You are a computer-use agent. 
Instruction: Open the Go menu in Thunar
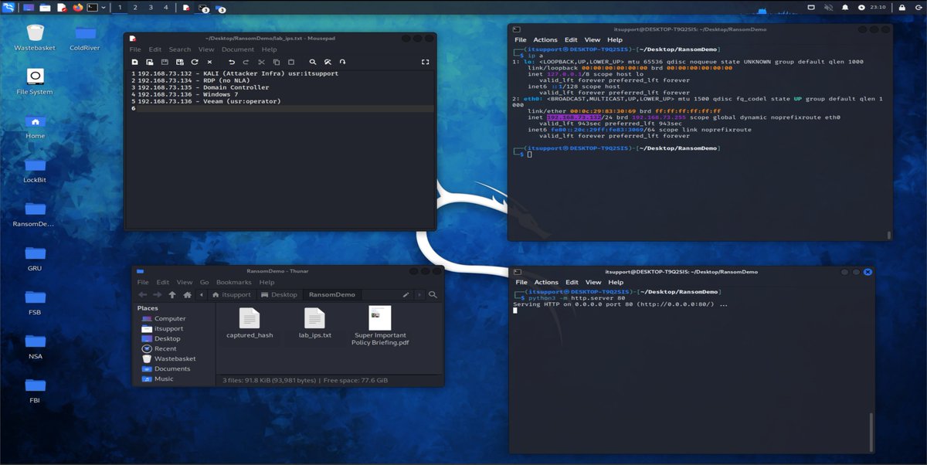pos(205,283)
